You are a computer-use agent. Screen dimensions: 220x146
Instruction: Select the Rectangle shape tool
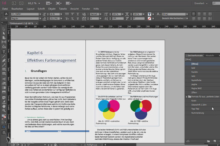click(4, 73)
